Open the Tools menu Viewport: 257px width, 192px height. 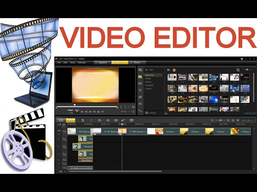coord(73,62)
